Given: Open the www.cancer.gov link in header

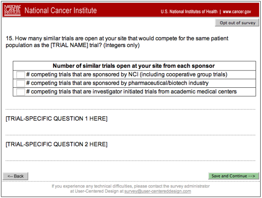Looking at the screenshot, I should [x=237, y=11].
